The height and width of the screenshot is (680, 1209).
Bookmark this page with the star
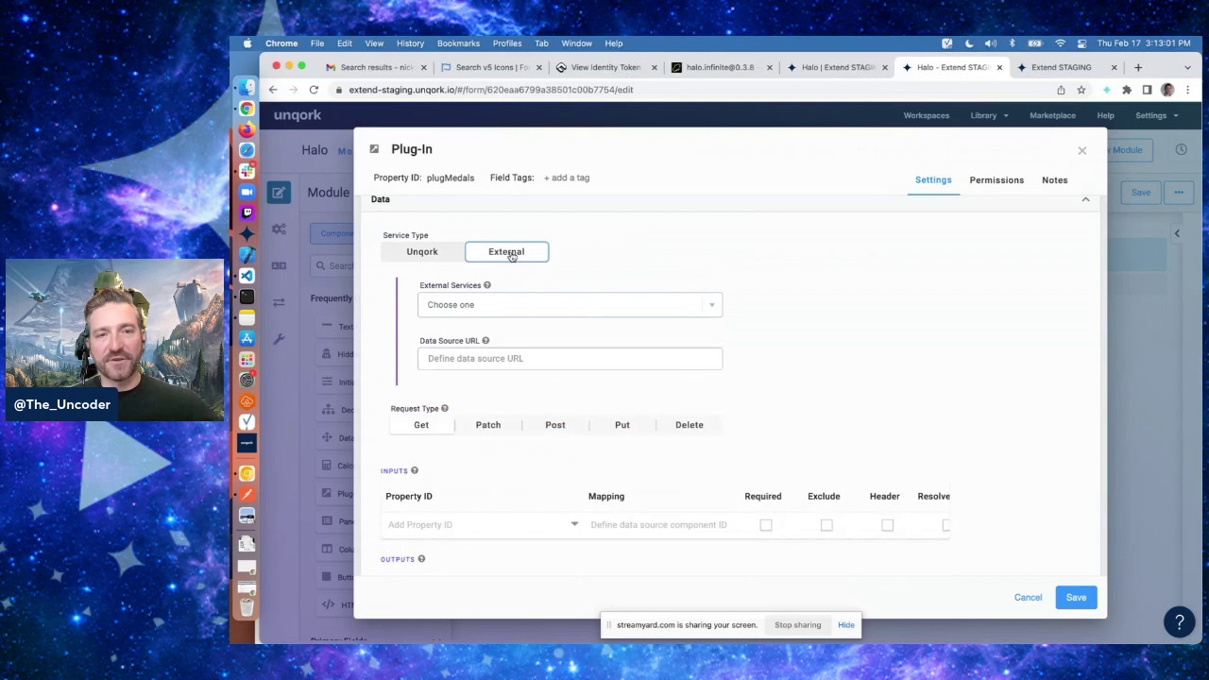(x=1081, y=90)
